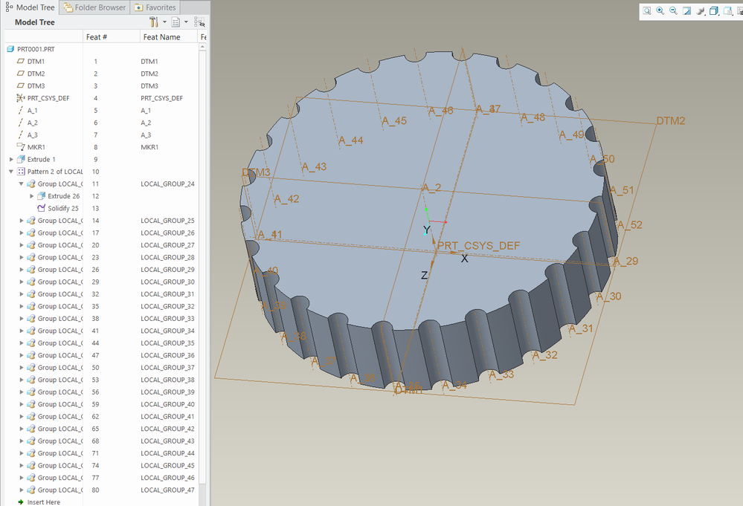Expand the Extrude 1 feature node

[x=11, y=160]
